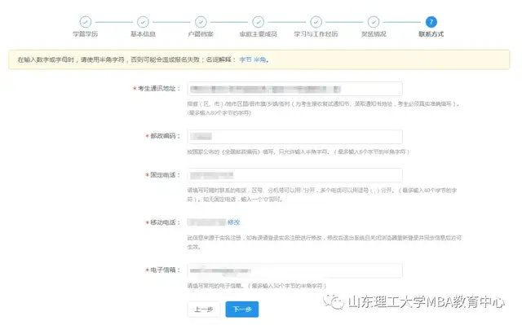Screen dimensions: 522x325
Task: Focus the 考生通讯地址 input field
Action: click(295, 89)
